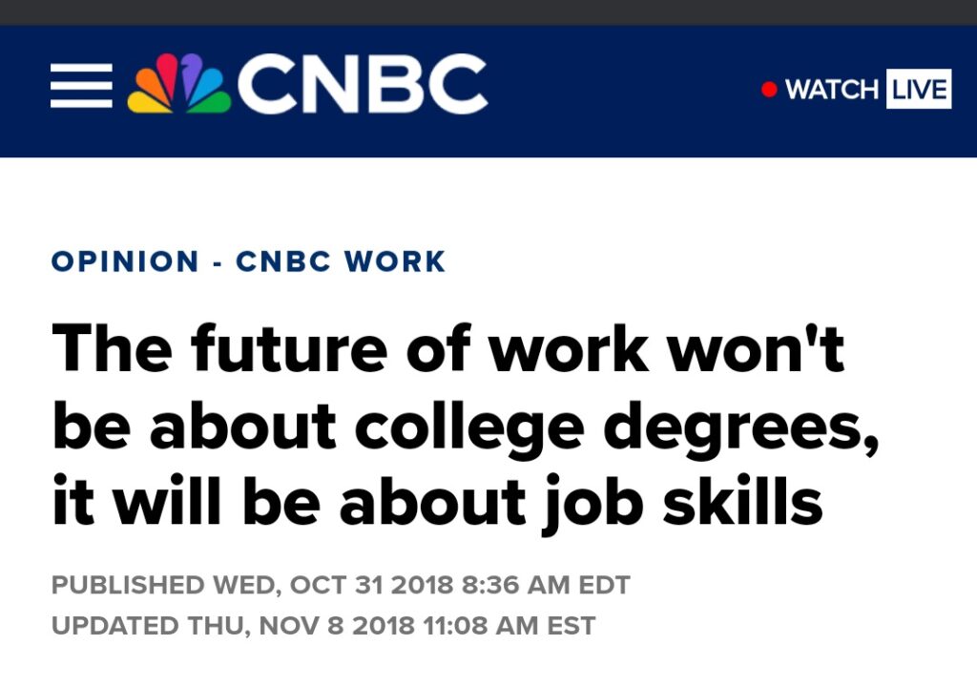Image resolution: width=977 pixels, height=687 pixels.
Task: Open the hamburger navigation menu
Action: click(x=81, y=86)
